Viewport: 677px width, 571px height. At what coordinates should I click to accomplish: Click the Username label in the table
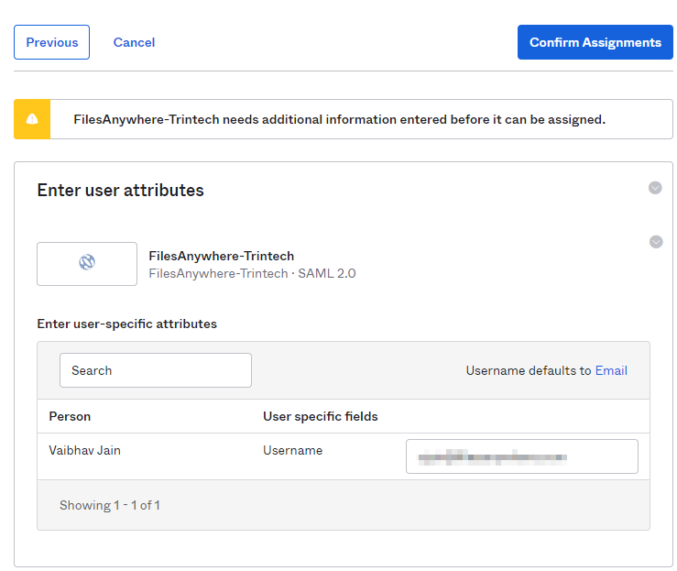point(293,451)
